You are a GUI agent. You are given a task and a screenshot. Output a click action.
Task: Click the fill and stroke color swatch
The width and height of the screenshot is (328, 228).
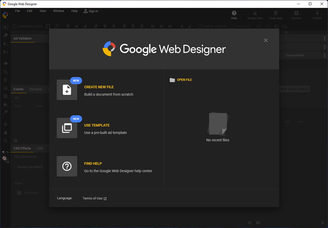(x=5, y=159)
